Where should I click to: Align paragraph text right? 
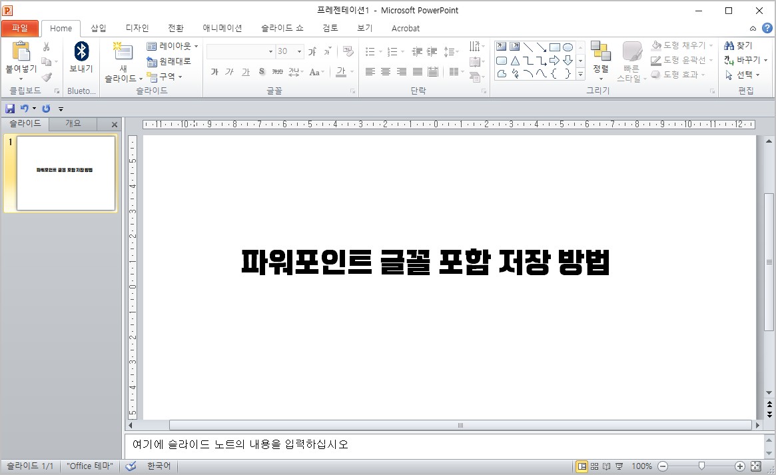[x=402, y=72]
